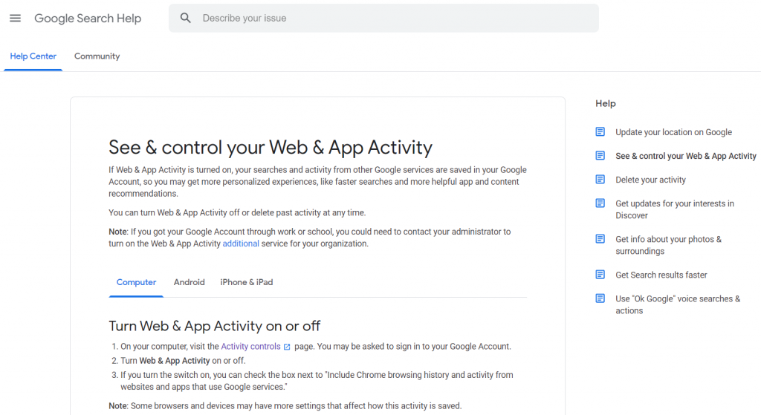This screenshot has width=761, height=415.
Task: Click article icon beside Delete your activity
Action: coord(600,180)
